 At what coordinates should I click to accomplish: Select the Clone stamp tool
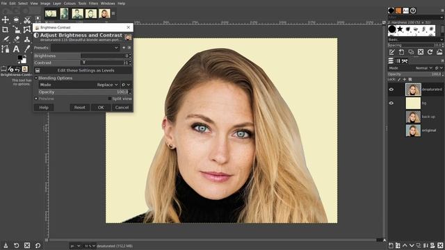pyautogui.click(x=27, y=39)
